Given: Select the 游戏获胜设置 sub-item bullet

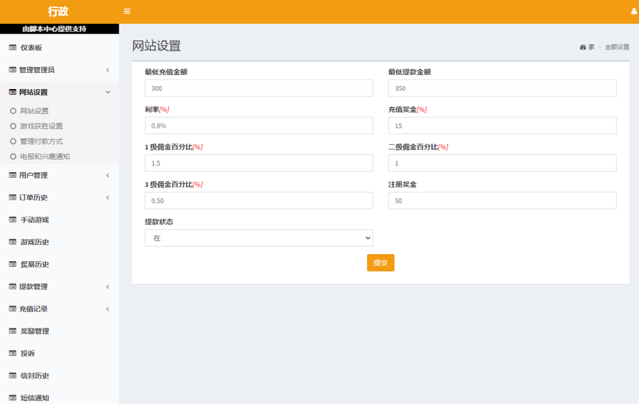Looking at the screenshot, I should click(x=12, y=126).
